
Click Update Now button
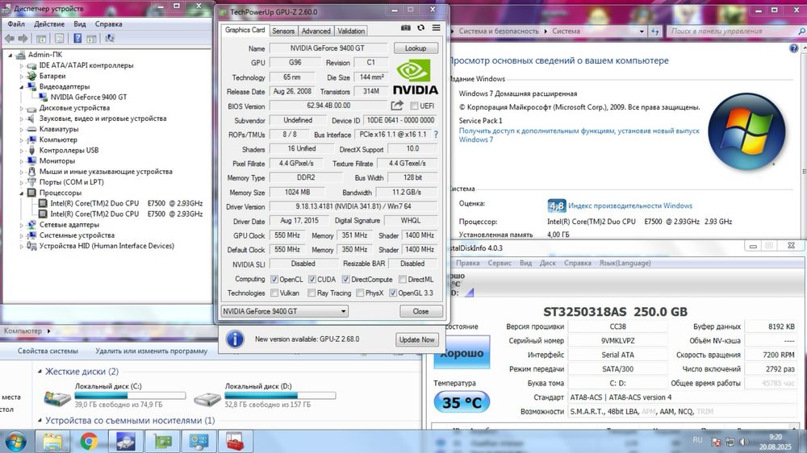click(417, 339)
